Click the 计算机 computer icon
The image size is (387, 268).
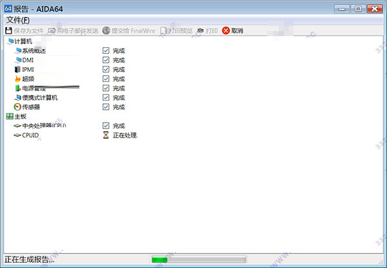coord(10,41)
